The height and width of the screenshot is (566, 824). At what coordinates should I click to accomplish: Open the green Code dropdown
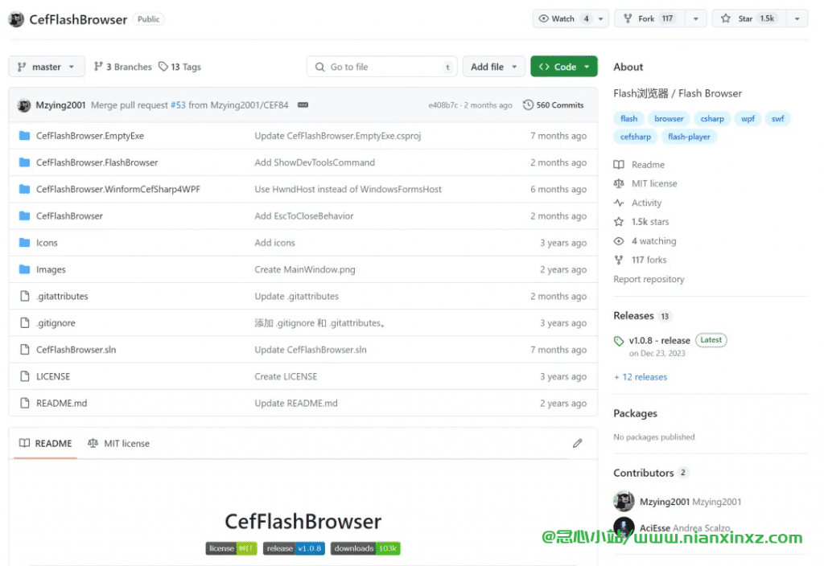coord(564,67)
